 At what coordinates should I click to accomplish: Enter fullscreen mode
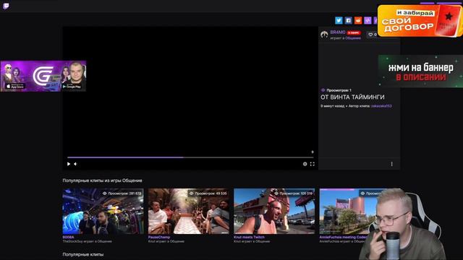tap(312, 164)
